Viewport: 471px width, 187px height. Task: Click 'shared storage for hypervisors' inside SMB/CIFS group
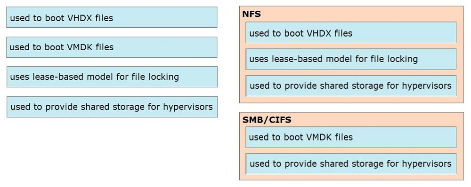351,164
